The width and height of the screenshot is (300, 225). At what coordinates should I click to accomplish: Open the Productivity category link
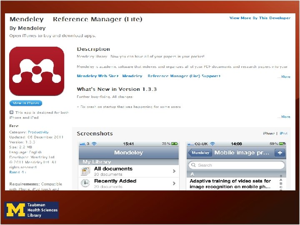[38, 132]
